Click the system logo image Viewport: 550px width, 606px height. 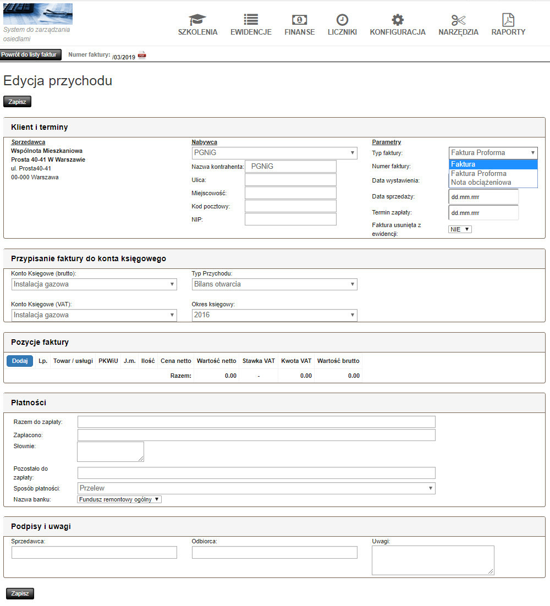point(38,14)
